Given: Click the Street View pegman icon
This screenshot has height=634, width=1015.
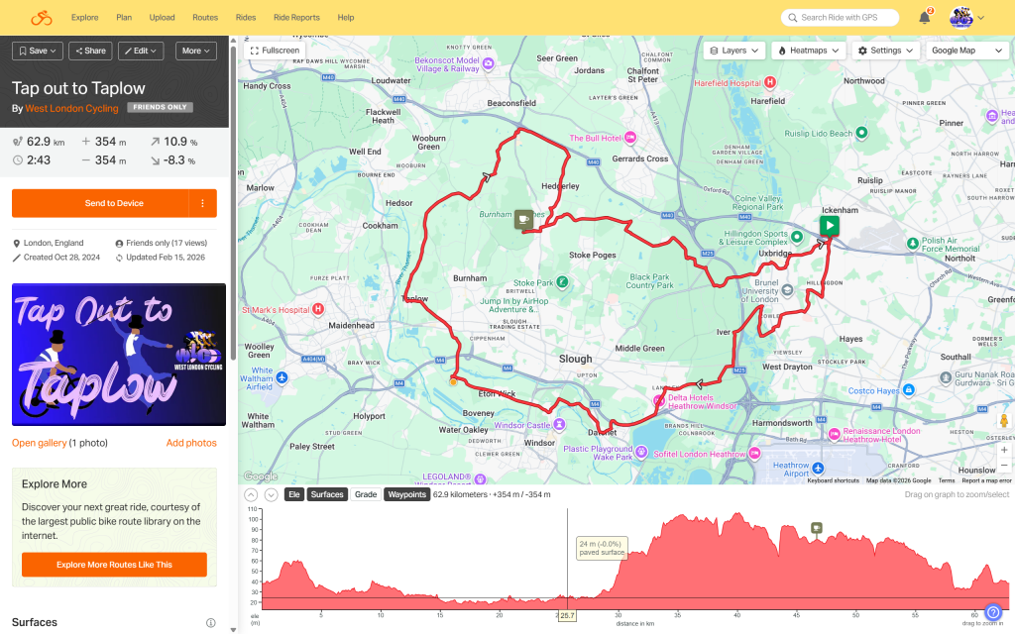Looking at the screenshot, I should [1003, 421].
